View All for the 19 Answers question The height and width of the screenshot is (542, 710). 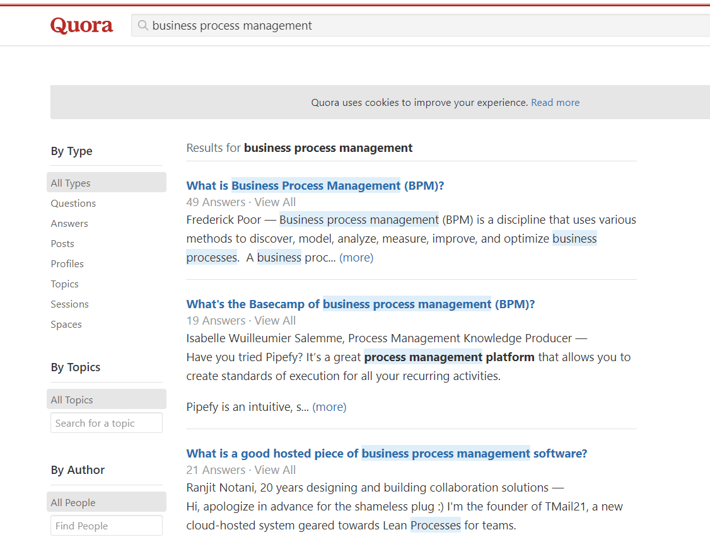click(275, 321)
